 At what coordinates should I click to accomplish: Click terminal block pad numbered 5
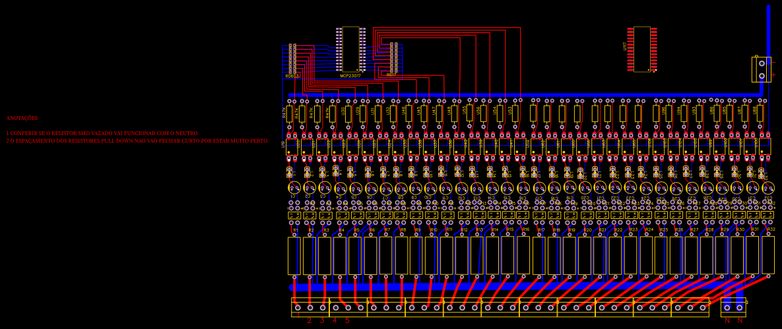tap(348, 307)
